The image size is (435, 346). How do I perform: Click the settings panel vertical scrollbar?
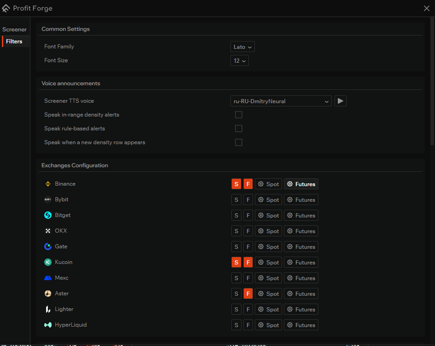(x=432, y=81)
